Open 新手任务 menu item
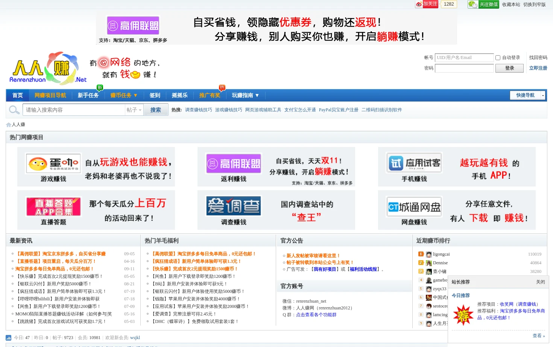 88,95
